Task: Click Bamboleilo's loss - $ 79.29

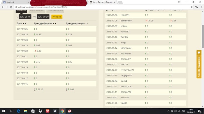Action: pyautogui.click(x=149, y=21)
